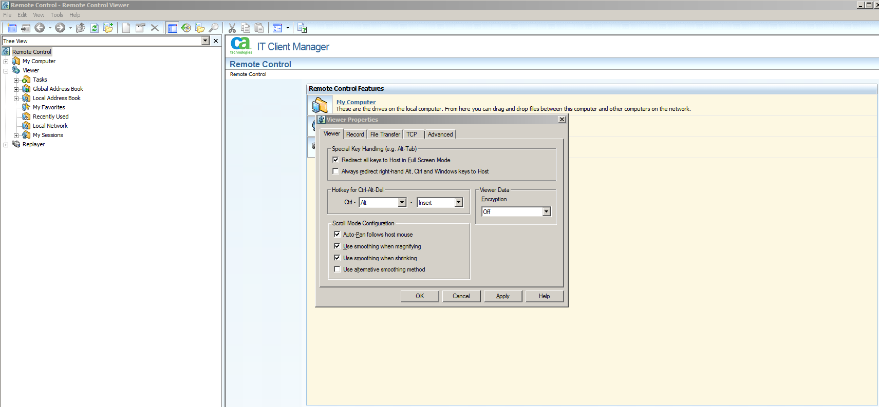Click the magnifying glass Search icon

pyautogui.click(x=214, y=28)
